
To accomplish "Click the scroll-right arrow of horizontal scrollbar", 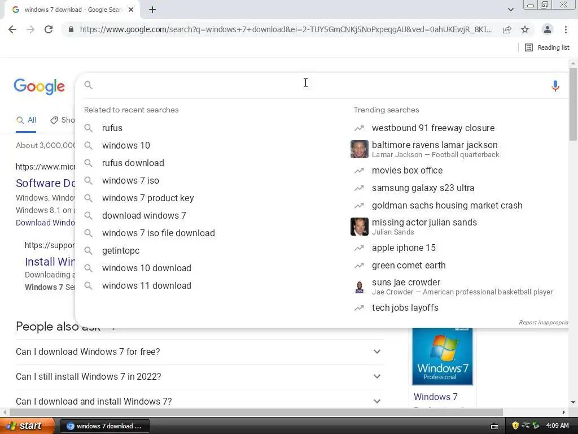I will point(564,412).
